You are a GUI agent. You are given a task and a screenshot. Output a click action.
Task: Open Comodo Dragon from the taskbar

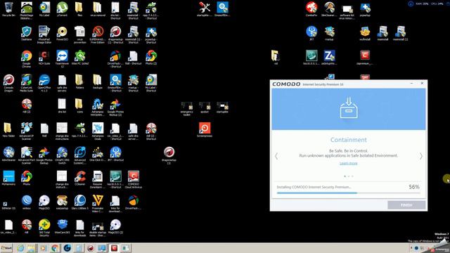pyautogui.click(x=91, y=248)
